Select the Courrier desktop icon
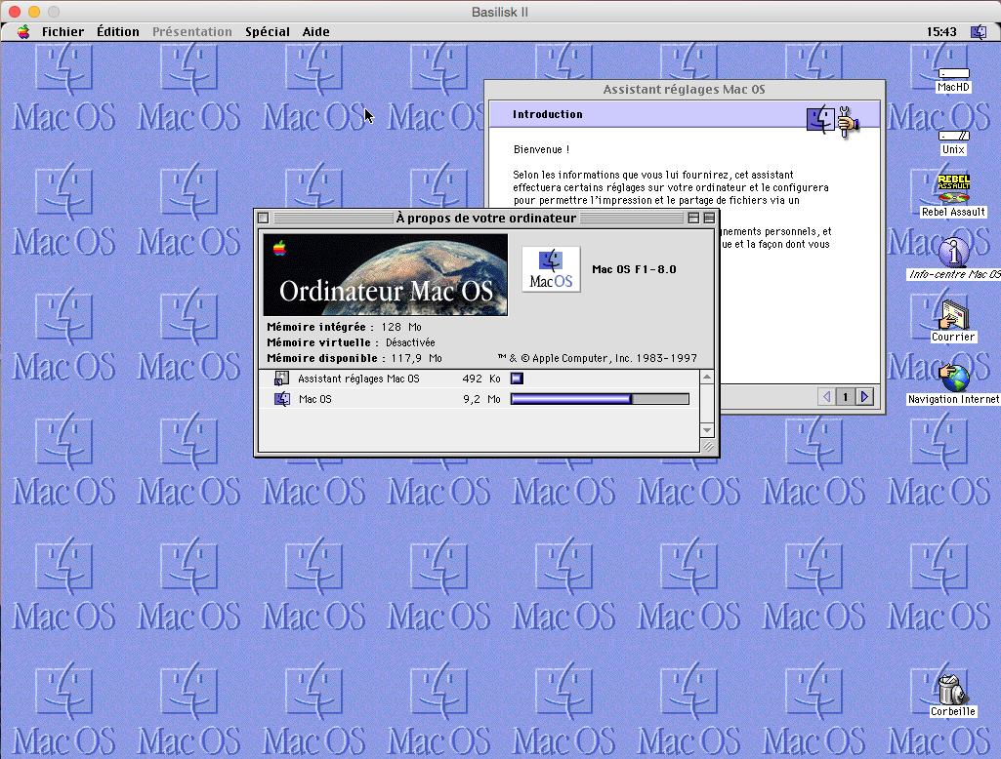 click(953, 314)
